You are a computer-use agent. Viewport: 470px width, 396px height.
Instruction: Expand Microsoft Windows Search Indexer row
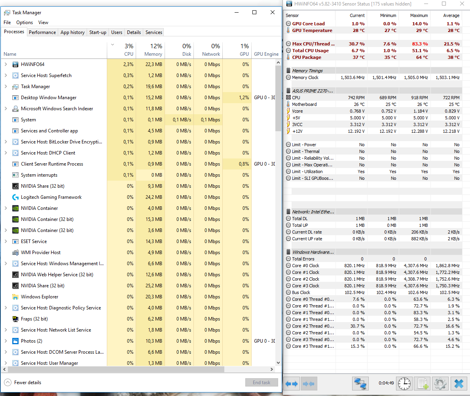coord(6,108)
